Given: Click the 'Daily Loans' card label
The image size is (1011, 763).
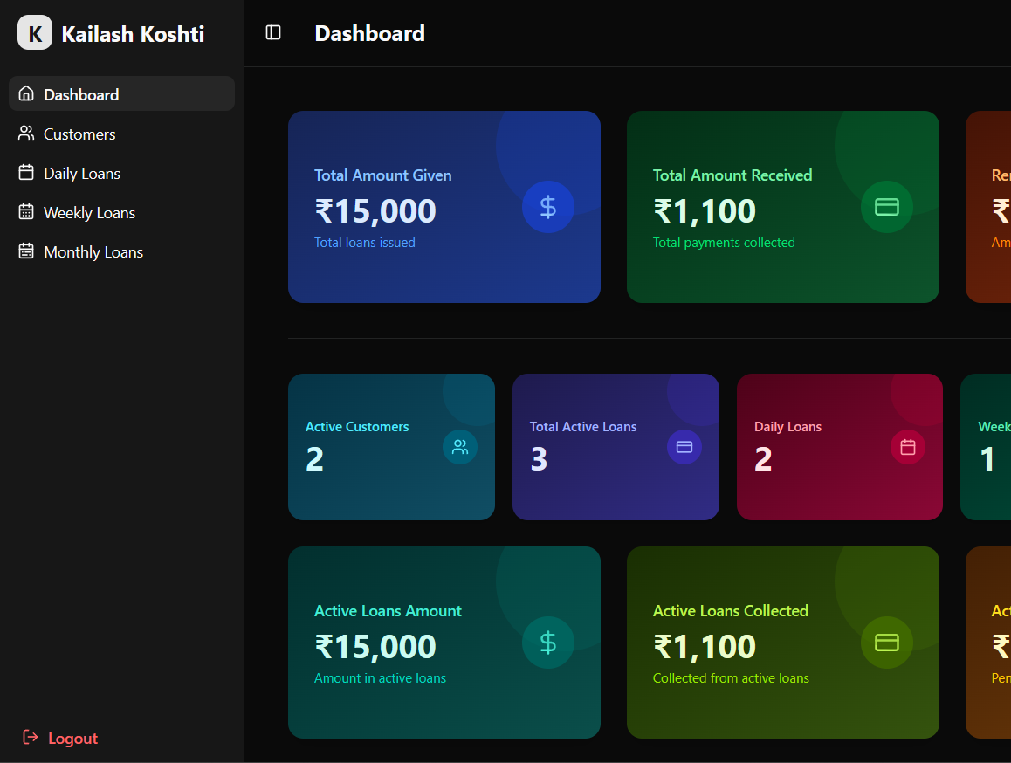Looking at the screenshot, I should [787, 427].
